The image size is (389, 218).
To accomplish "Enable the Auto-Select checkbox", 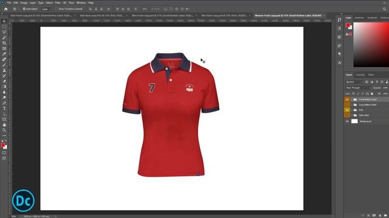I will point(24,9).
